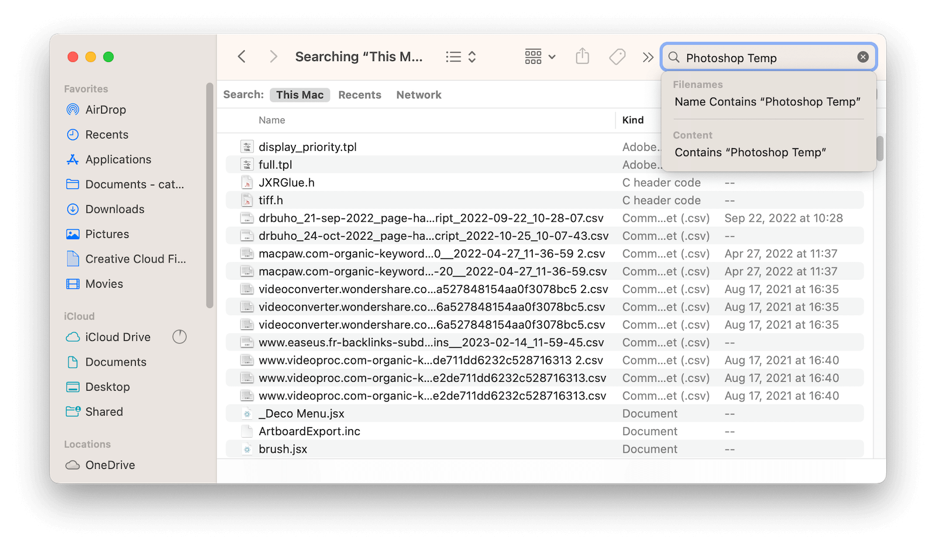Screen dimensions: 936x549
Task: Click the iCloud Drive cloud icon
Action: 73,337
